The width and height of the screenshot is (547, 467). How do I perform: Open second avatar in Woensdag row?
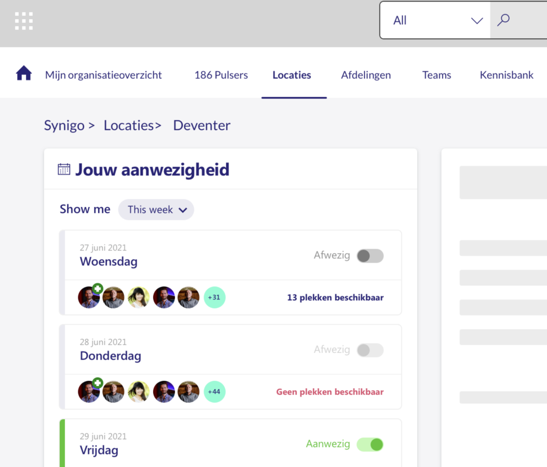113,297
